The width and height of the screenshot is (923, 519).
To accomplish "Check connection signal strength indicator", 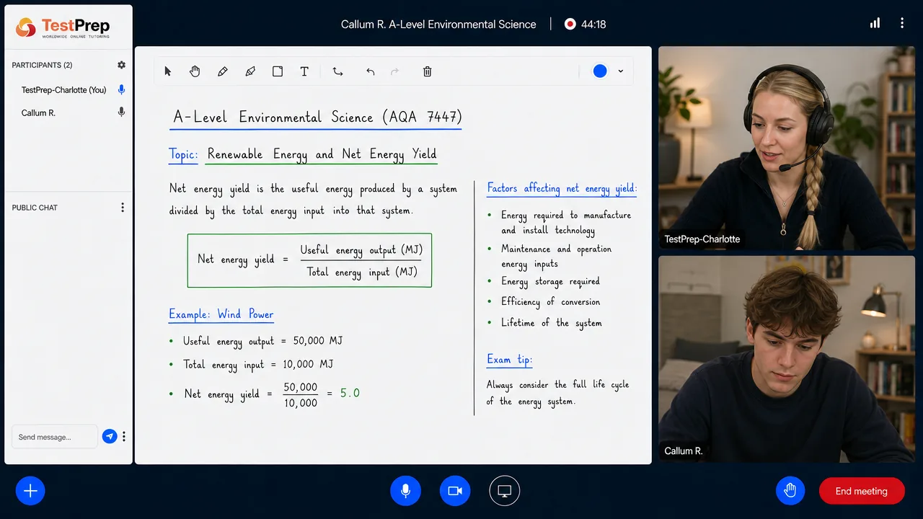I will (x=875, y=23).
